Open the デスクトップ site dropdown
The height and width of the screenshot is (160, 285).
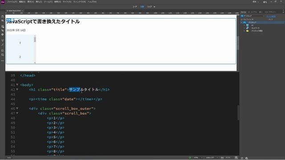click(253, 16)
